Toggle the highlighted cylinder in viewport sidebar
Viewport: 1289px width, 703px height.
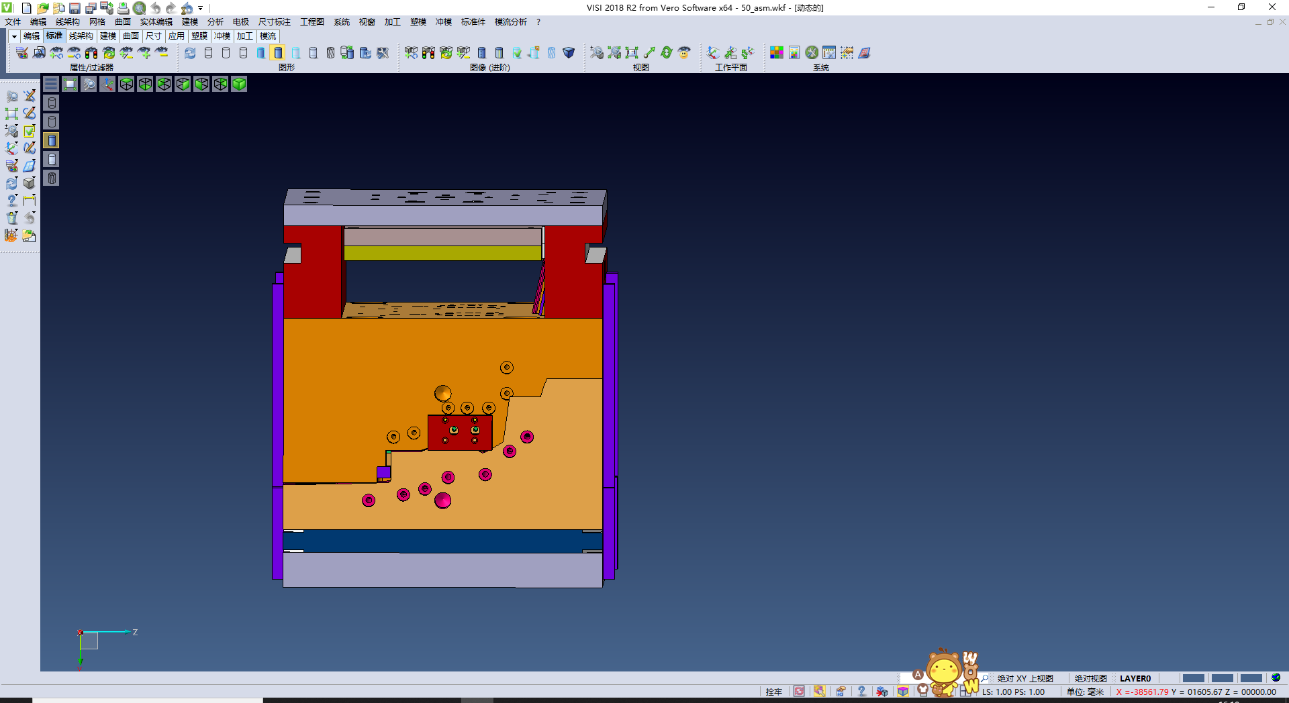pos(52,140)
